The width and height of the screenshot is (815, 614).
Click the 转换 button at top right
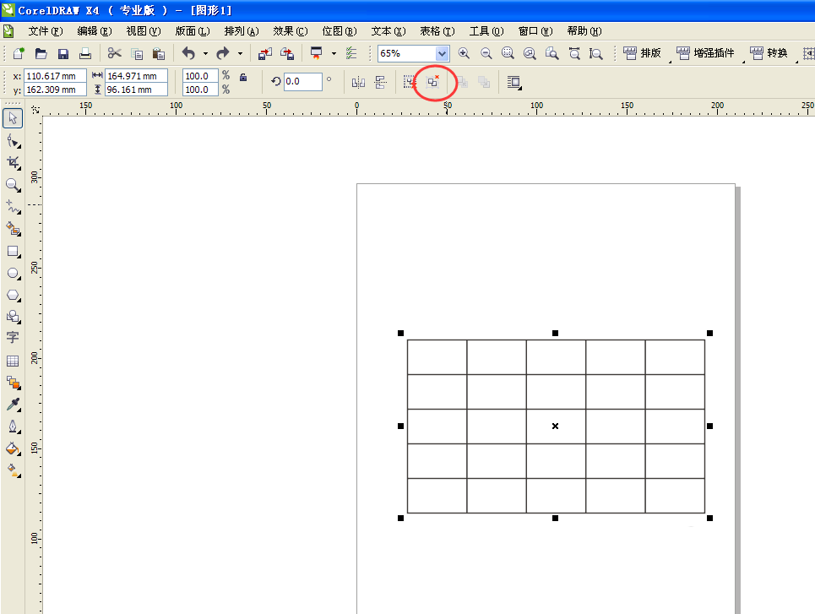[x=770, y=52]
